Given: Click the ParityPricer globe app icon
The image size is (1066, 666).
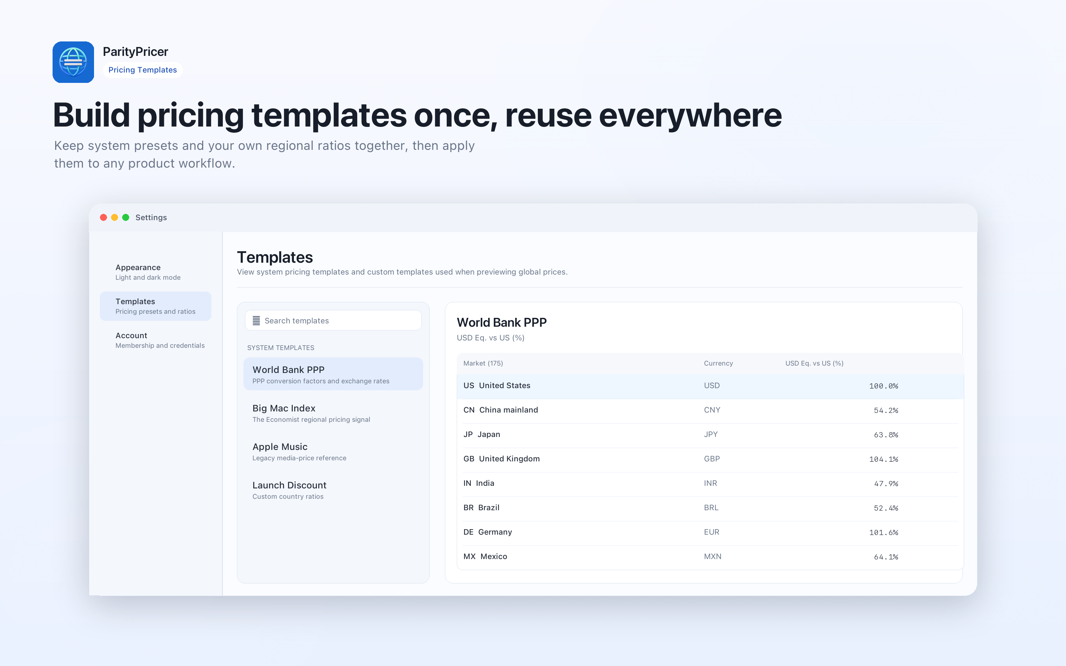Looking at the screenshot, I should coord(73,62).
